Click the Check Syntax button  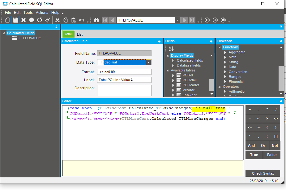point(263,173)
